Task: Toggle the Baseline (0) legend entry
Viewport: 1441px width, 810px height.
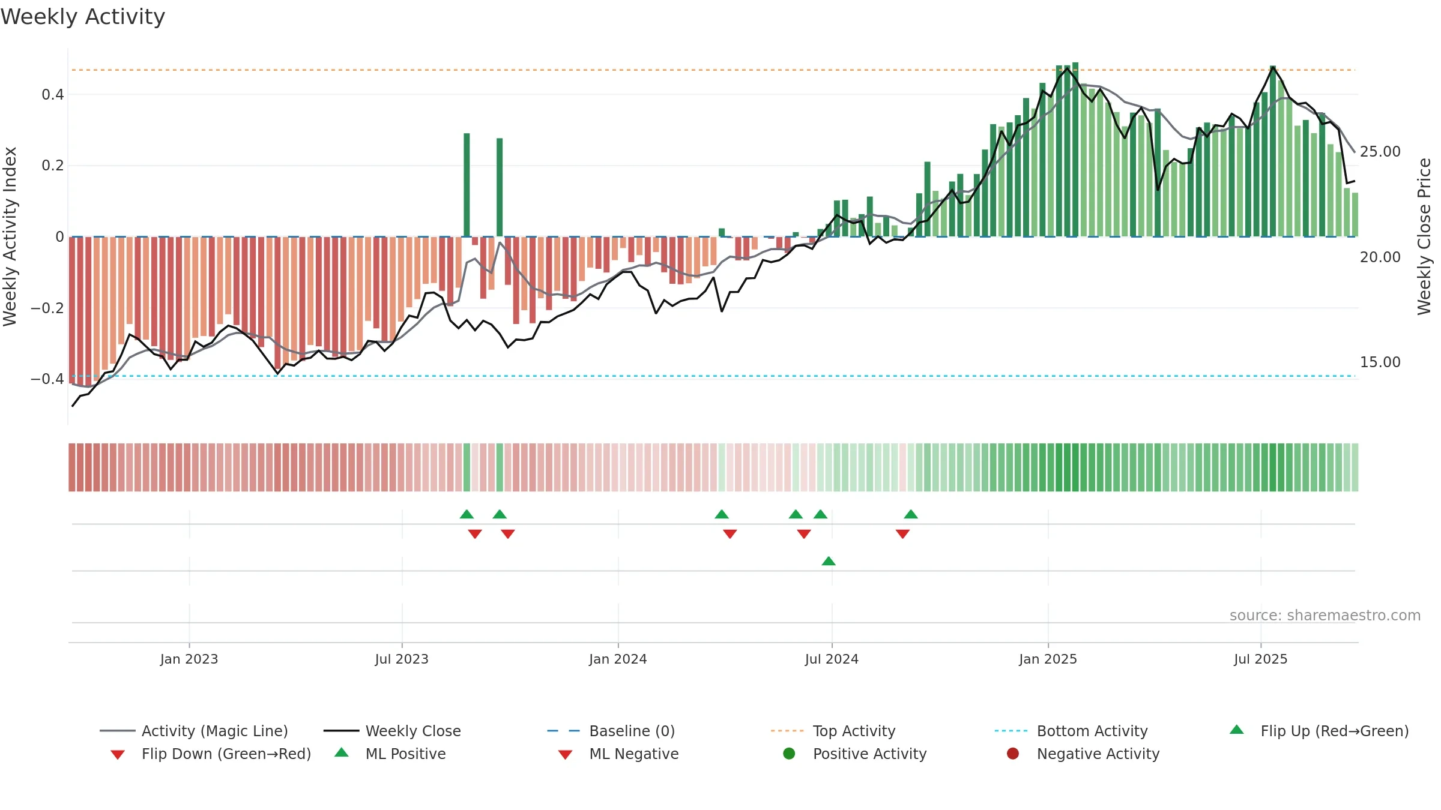Action: [x=611, y=731]
